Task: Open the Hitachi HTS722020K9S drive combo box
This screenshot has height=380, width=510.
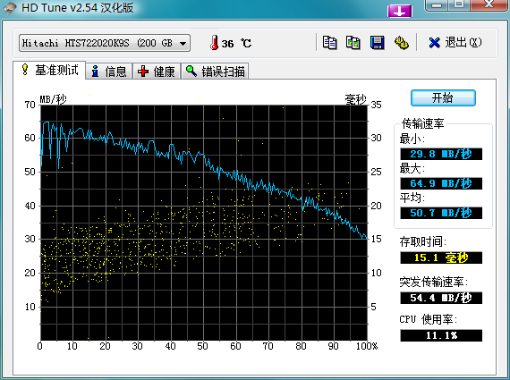Action: (x=105, y=43)
